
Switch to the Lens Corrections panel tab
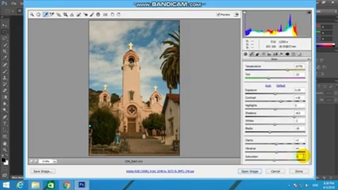[276, 54]
